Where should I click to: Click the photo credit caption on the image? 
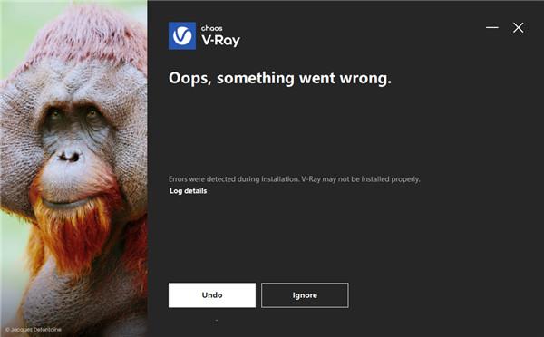(x=34, y=330)
